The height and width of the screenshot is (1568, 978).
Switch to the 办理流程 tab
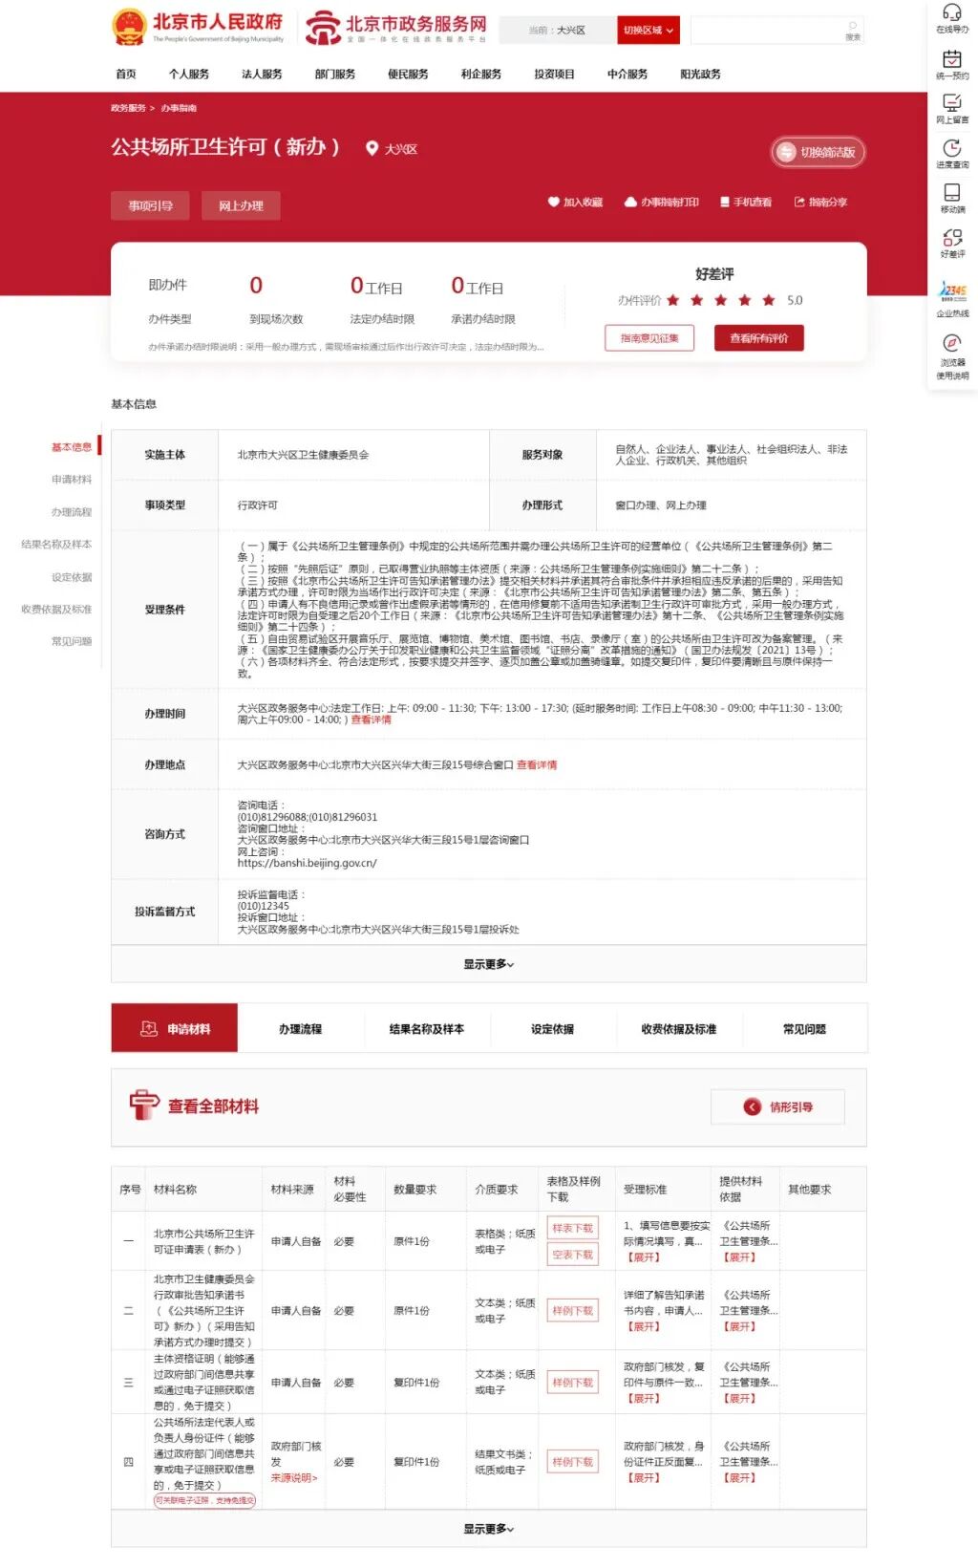click(x=300, y=1029)
